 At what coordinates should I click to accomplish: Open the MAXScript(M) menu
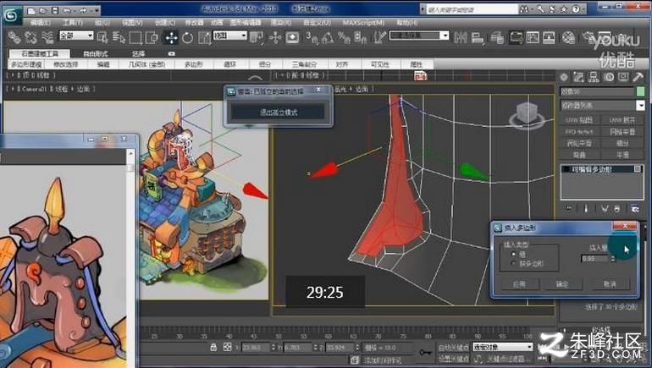point(363,23)
